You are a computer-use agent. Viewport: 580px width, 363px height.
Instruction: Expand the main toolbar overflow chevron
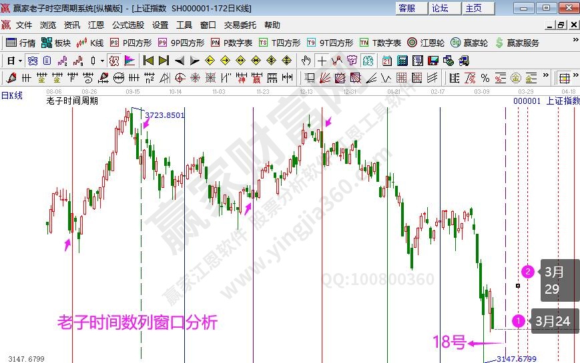click(x=575, y=39)
